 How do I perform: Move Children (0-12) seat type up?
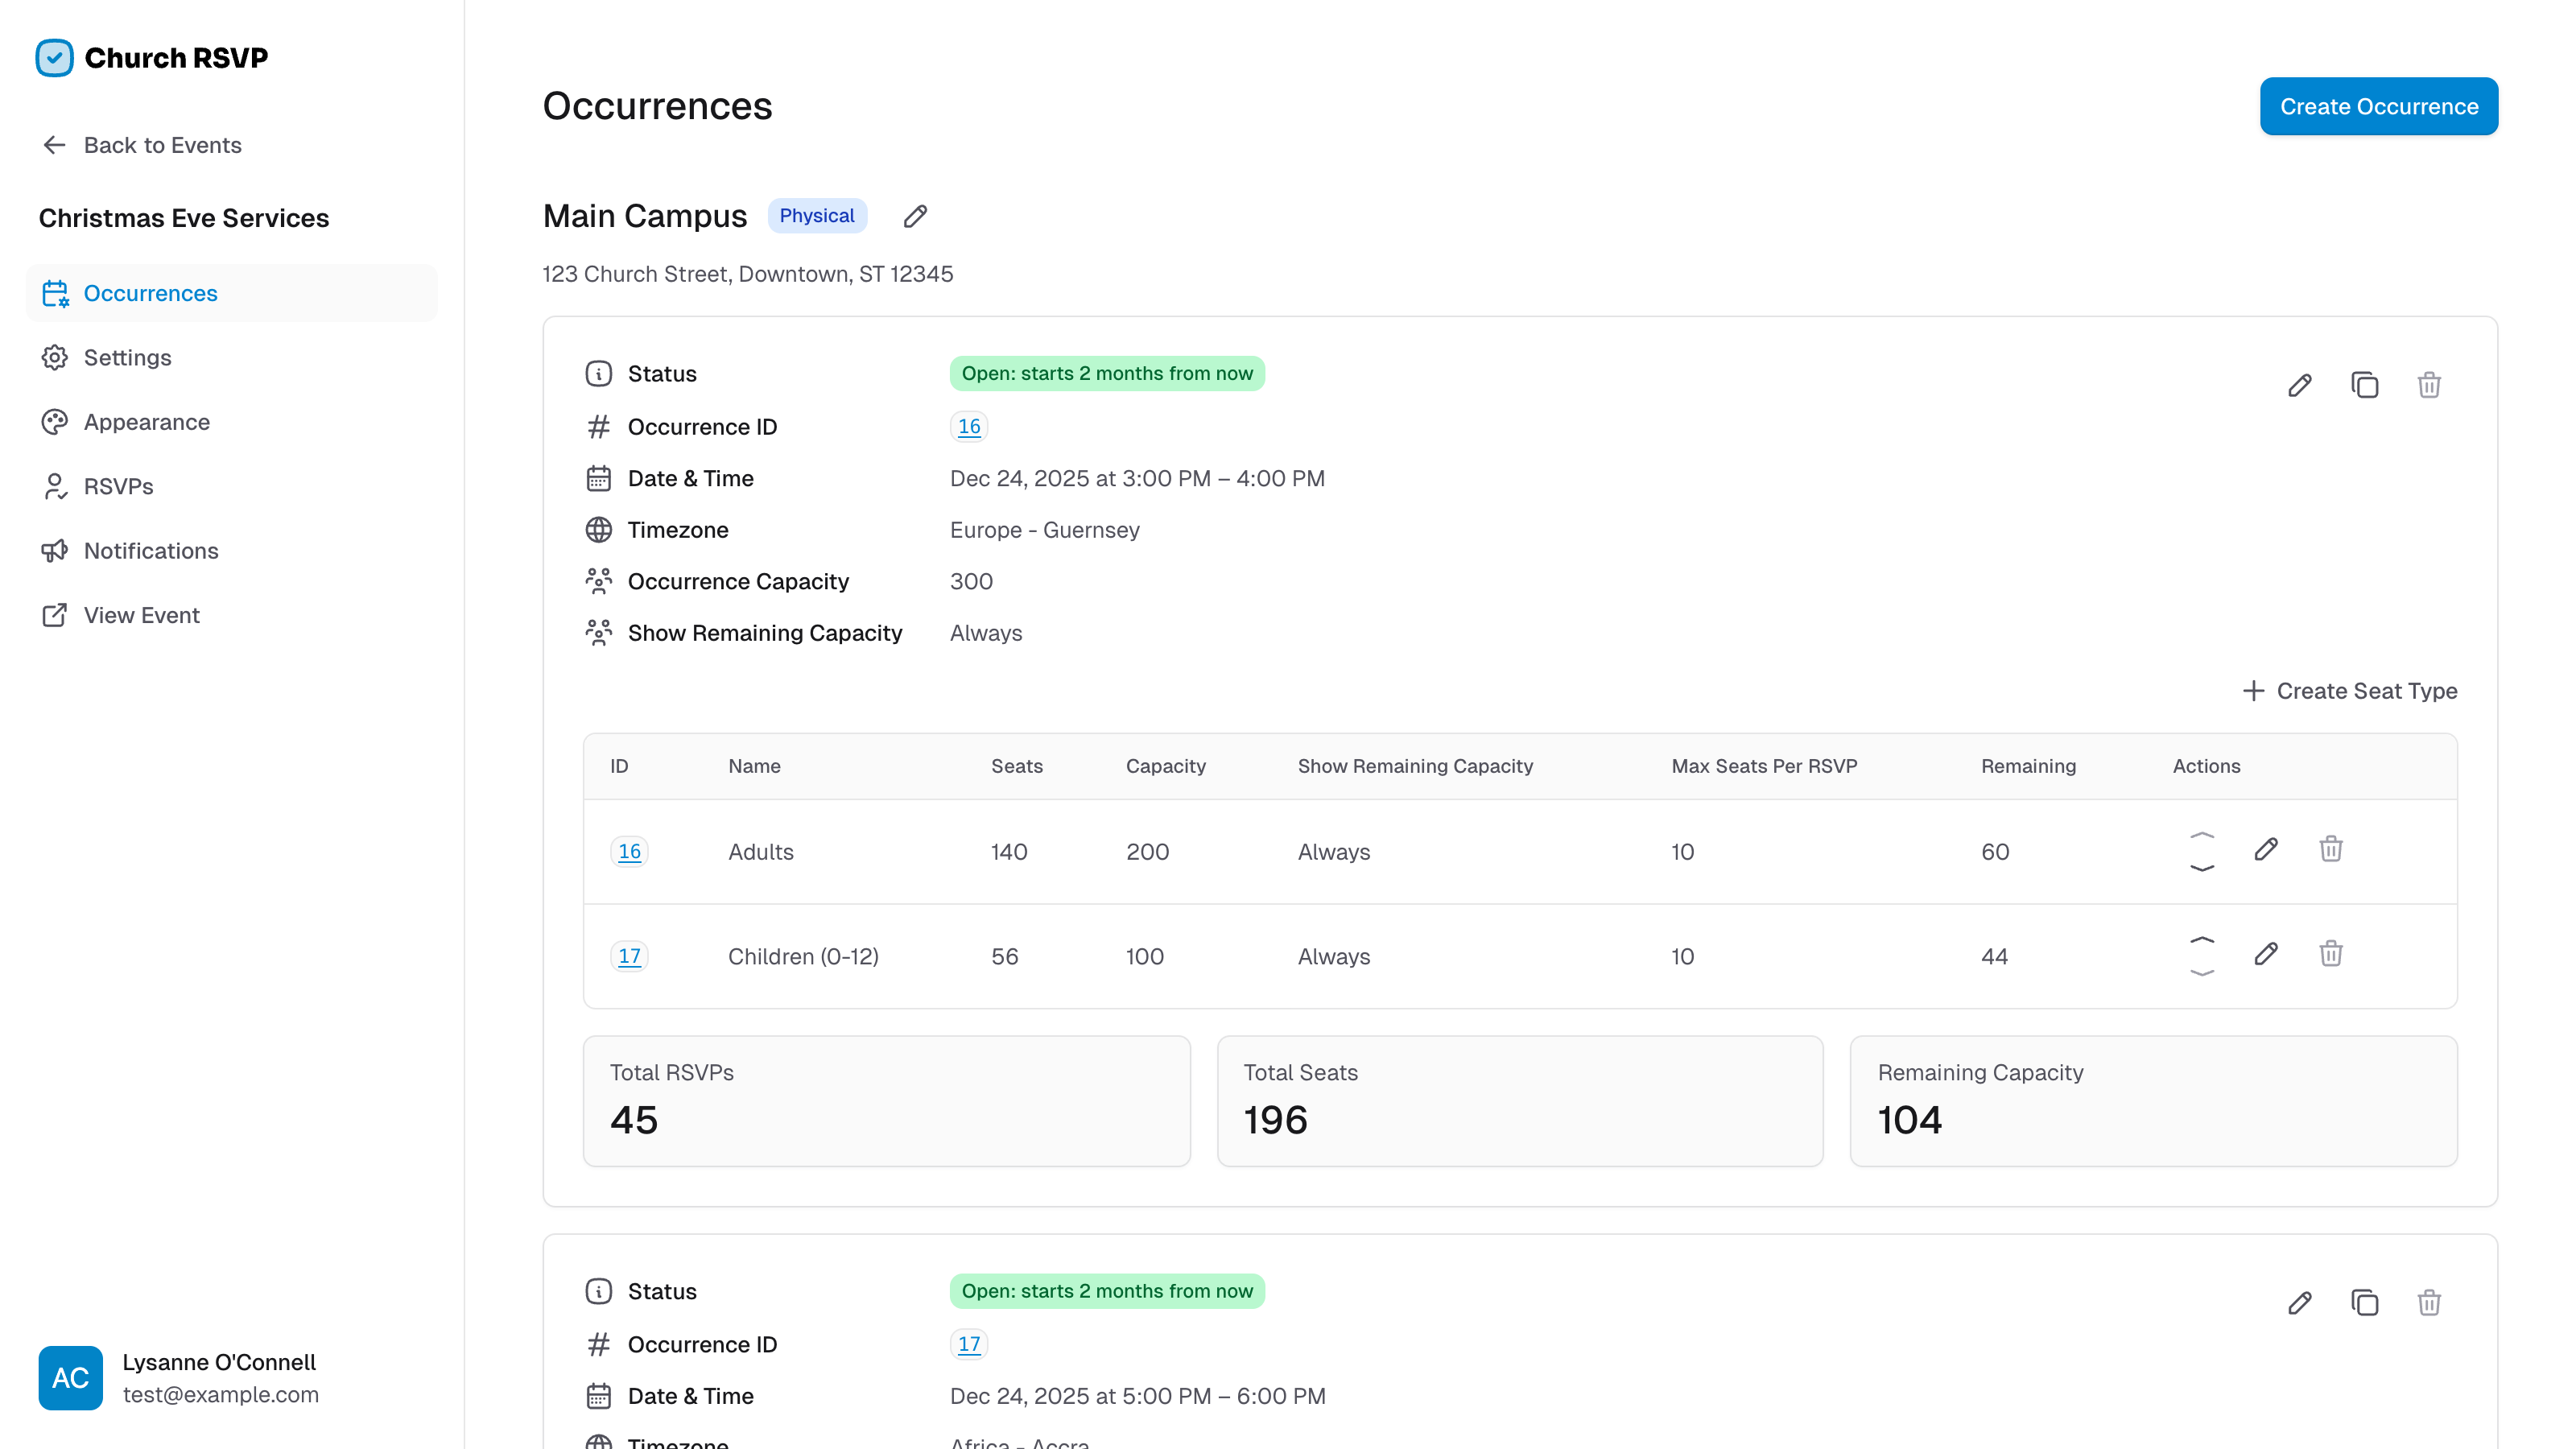point(2202,940)
